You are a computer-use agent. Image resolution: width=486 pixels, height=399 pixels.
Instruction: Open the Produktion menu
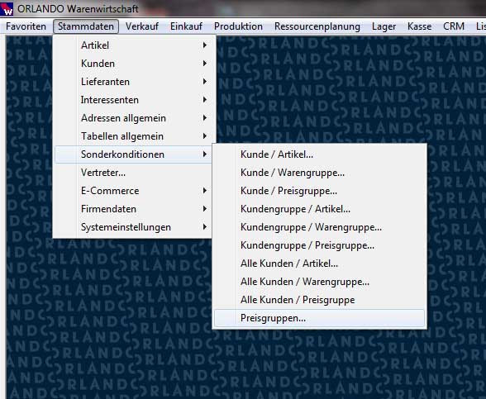(238, 26)
